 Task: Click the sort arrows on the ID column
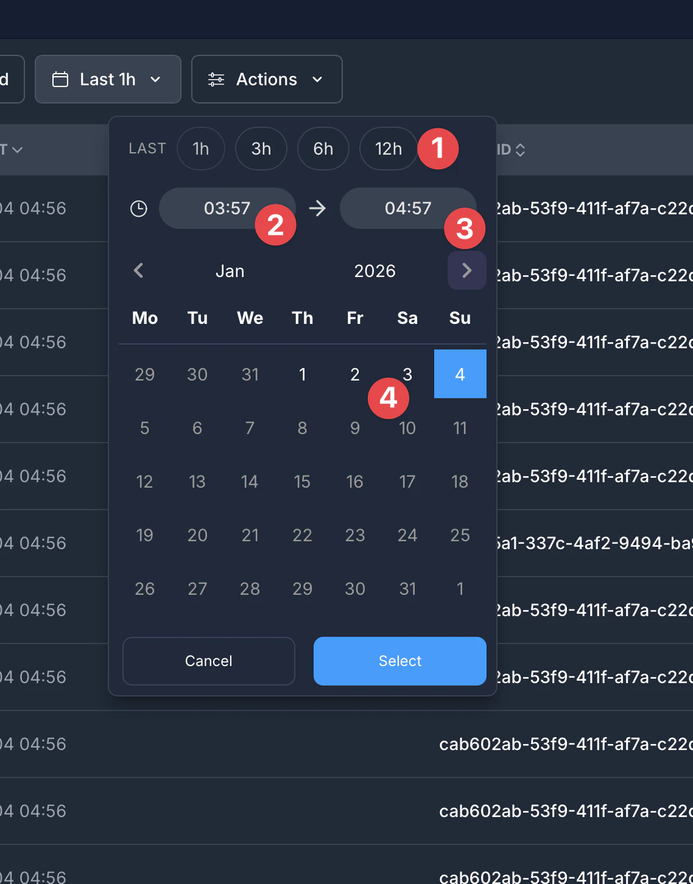click(521, 150)
